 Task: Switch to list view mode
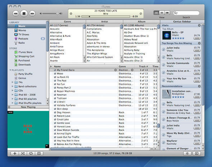[156, 13]
